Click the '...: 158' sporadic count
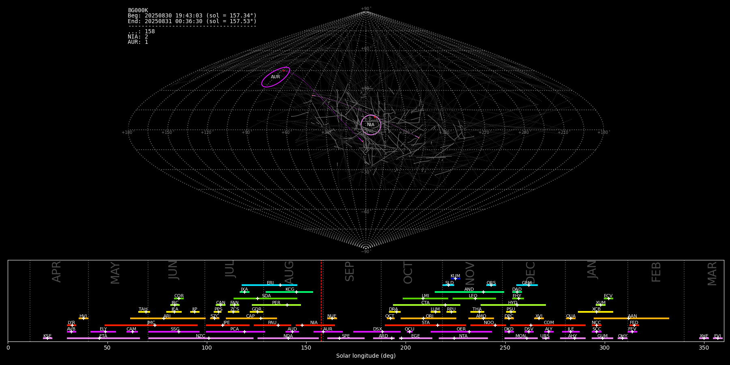The width and height of the screenshot is (730, 365). 141,32
